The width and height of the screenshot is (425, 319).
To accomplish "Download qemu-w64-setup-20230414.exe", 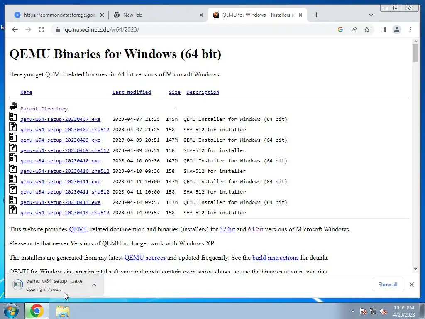I will click(x=61, y=202).
